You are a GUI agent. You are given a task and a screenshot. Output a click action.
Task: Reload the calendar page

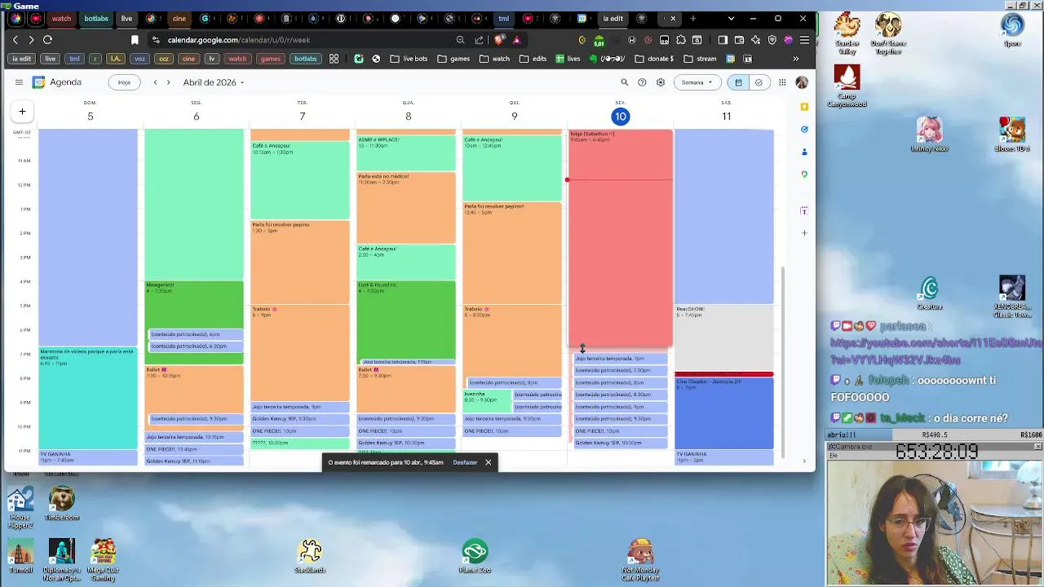pyautogui.click(x=47, y=39)
